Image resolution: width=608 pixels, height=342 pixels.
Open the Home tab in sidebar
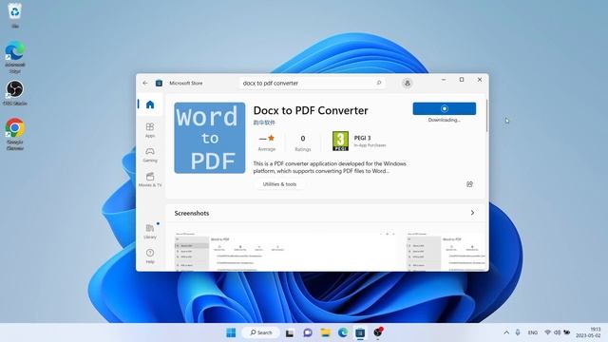150,104
